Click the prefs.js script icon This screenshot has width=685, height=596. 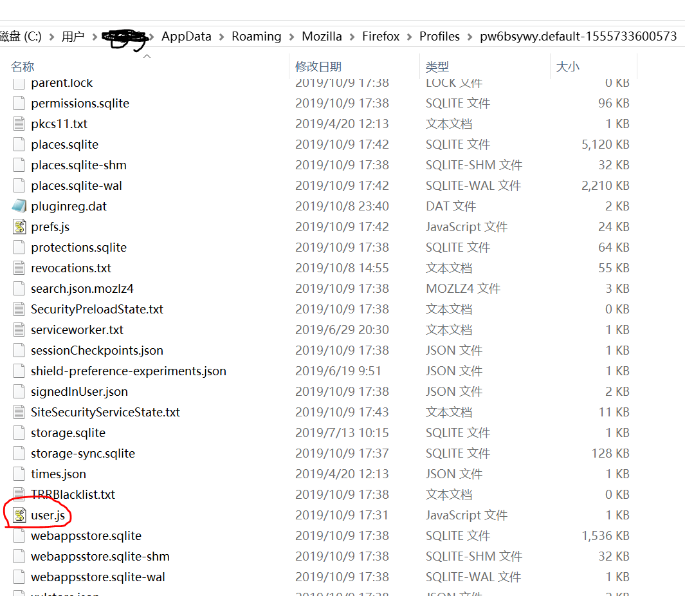click(x=19, y=227)
